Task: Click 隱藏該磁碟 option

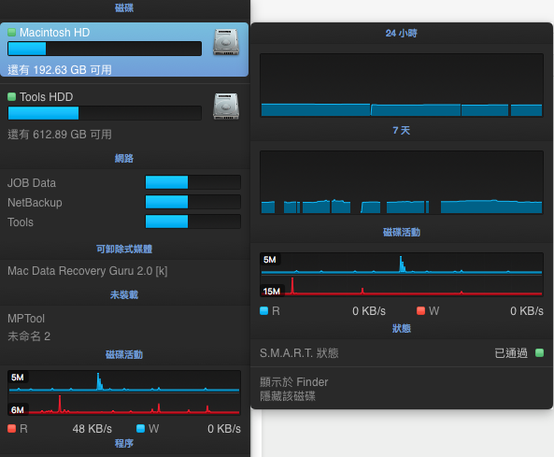Action: click(288, 396)
